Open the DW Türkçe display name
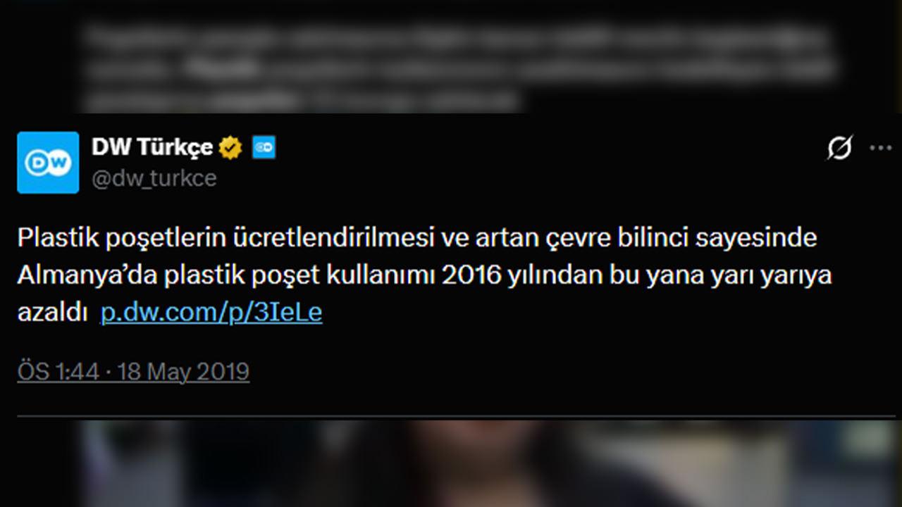The width and height of the screenshot is (902, 507). [152, 148]
